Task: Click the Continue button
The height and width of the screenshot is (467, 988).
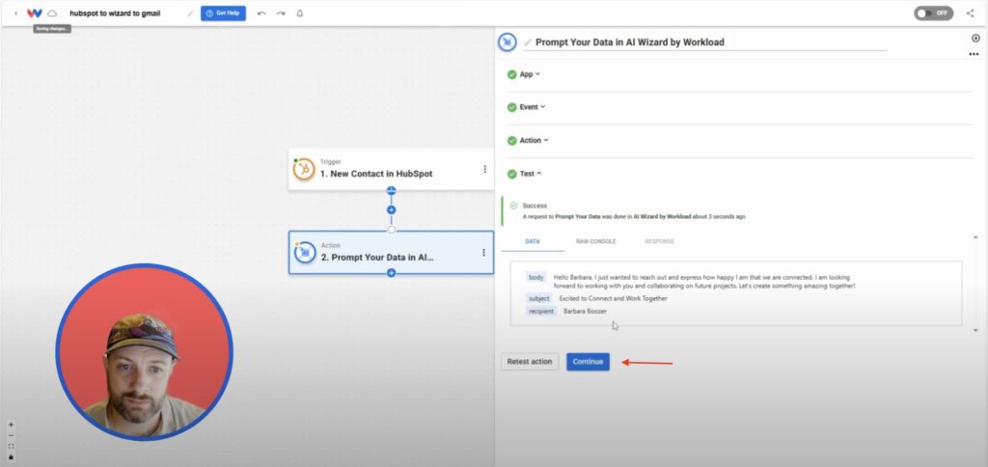Action: click(x=588, y=362)
